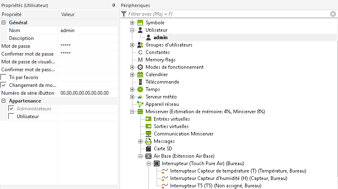
Task: Select Interrupteur Capteur d'humidité (H) item
Action: point(229,178)
